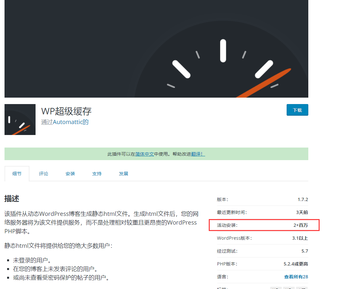Click the 最近更新时间 label
Image resolution: width=339 pixels, height=289 pixels.
232,213
